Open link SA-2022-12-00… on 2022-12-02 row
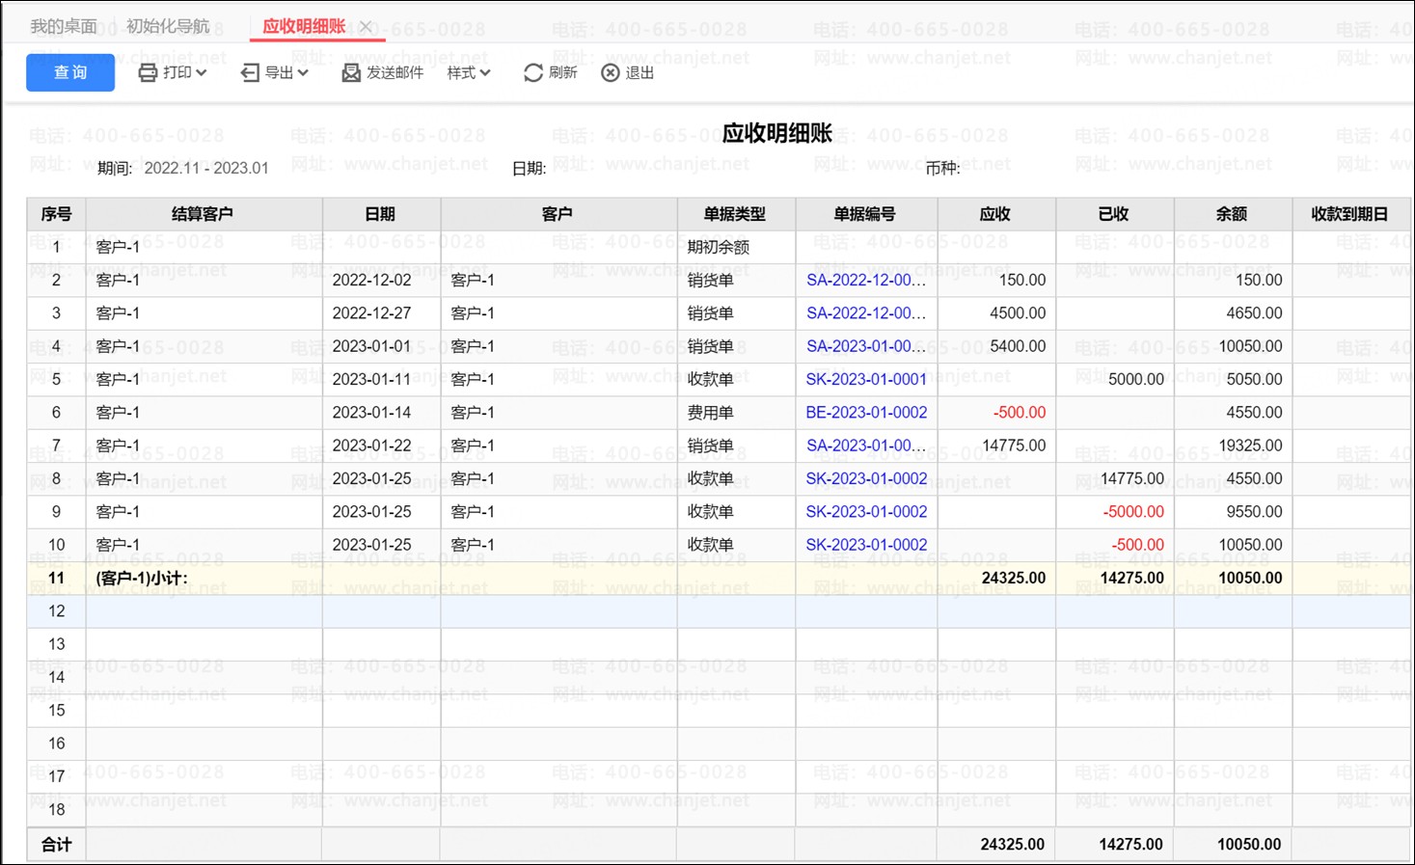The width and height of the screenshot is (1415, 865). 866,280
